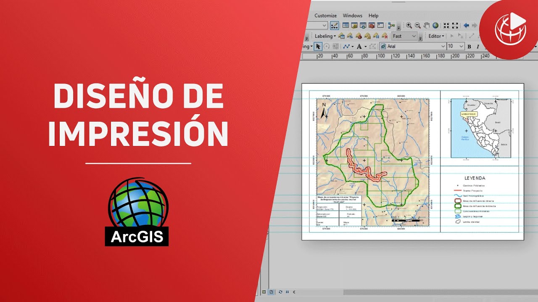The width and height of the screenshot is (538, 302).
Task: Toggle the Lock Labels button
Action: point(367,36)
